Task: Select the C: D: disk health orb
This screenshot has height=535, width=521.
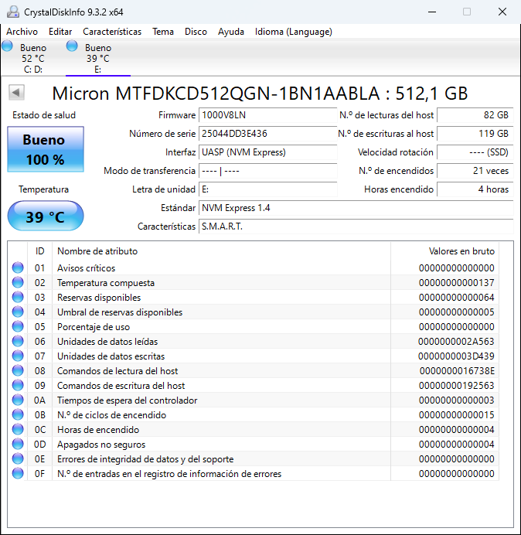Action: (x=8, y=46)
